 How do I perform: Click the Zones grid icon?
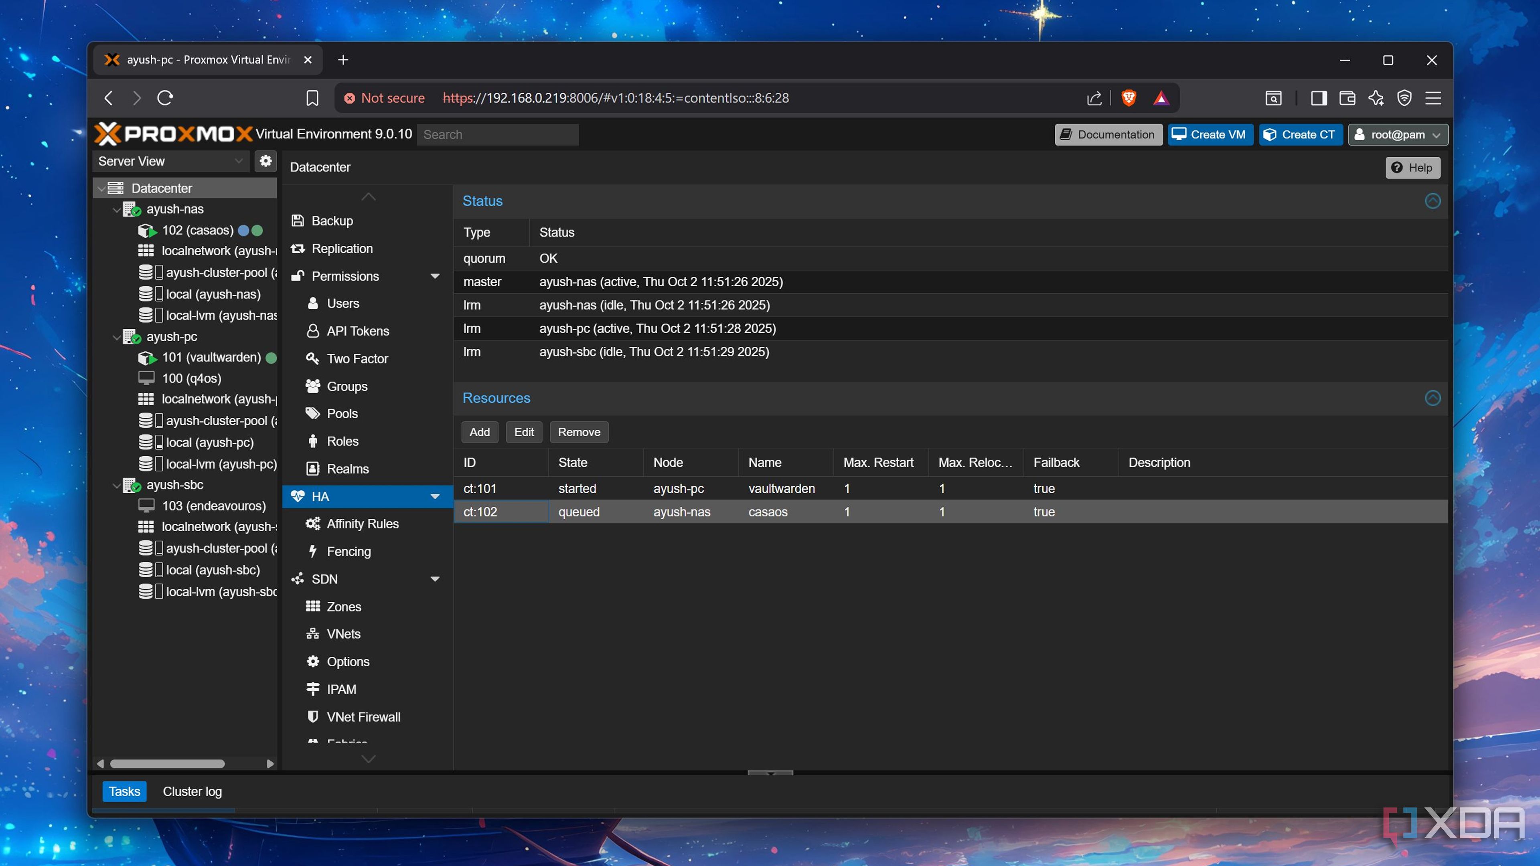[313, 607]
